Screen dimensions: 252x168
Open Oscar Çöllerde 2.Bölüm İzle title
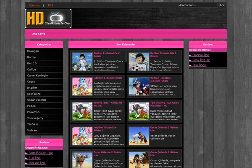tap(107, 154)
